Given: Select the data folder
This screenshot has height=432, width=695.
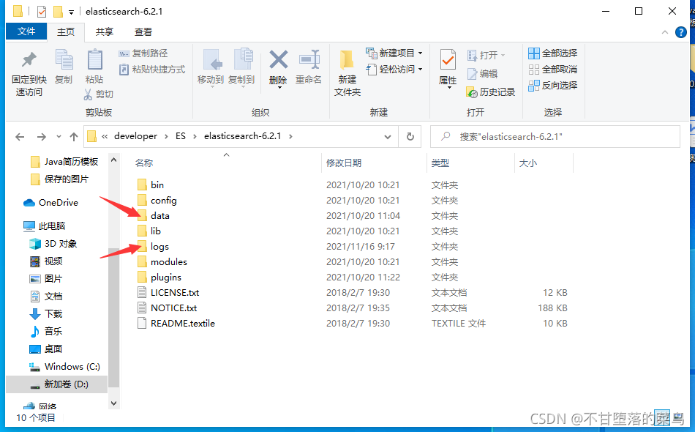Looking at the screenshot, I should 154,215.
